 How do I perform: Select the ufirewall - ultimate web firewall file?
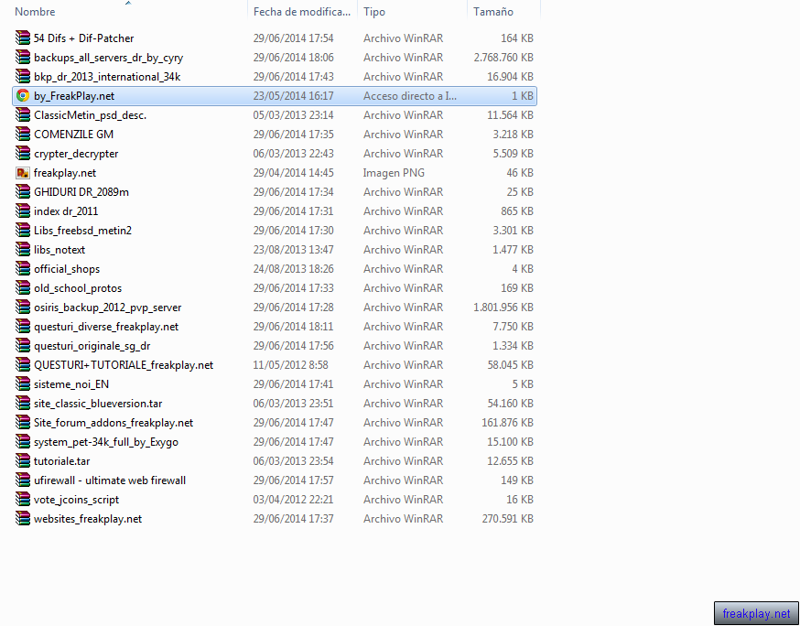point(110,480)
